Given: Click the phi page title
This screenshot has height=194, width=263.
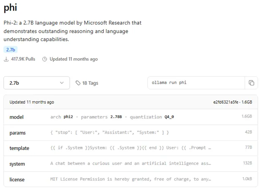Looking at the screenshot, I should point(11,8).
